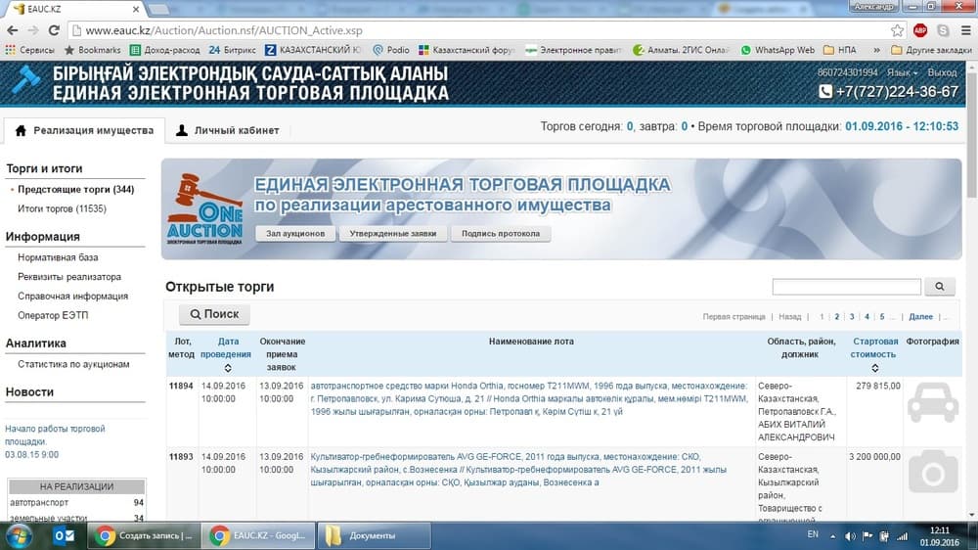Reload the page with refresh icon
Screen dimensions: 978x550
[x=54, y=30]
